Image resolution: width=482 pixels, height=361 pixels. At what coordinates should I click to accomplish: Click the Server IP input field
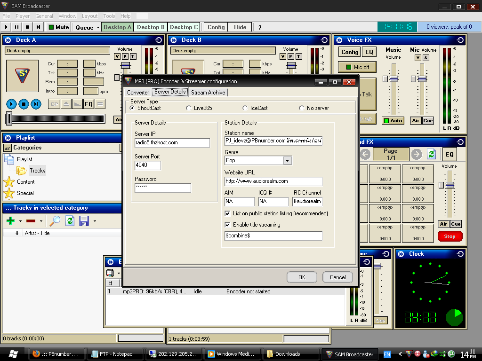172,143
